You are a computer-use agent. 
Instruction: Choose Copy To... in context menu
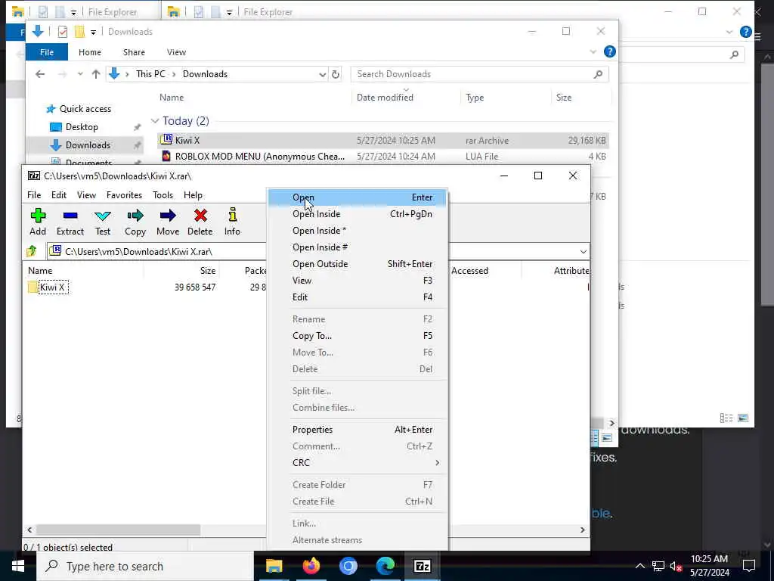tap(358, 336)
